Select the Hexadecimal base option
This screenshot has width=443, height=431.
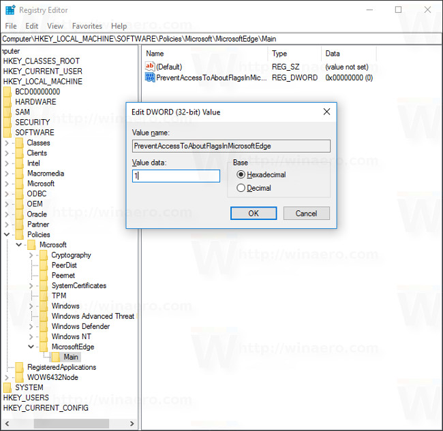point(241,175)
